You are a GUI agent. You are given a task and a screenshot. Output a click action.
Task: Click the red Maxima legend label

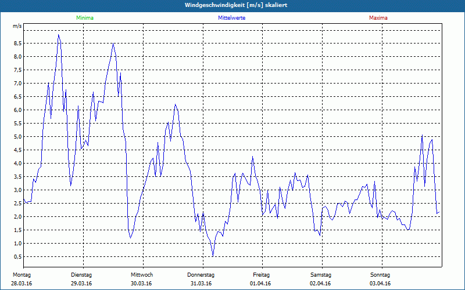(x=378, y=18)
